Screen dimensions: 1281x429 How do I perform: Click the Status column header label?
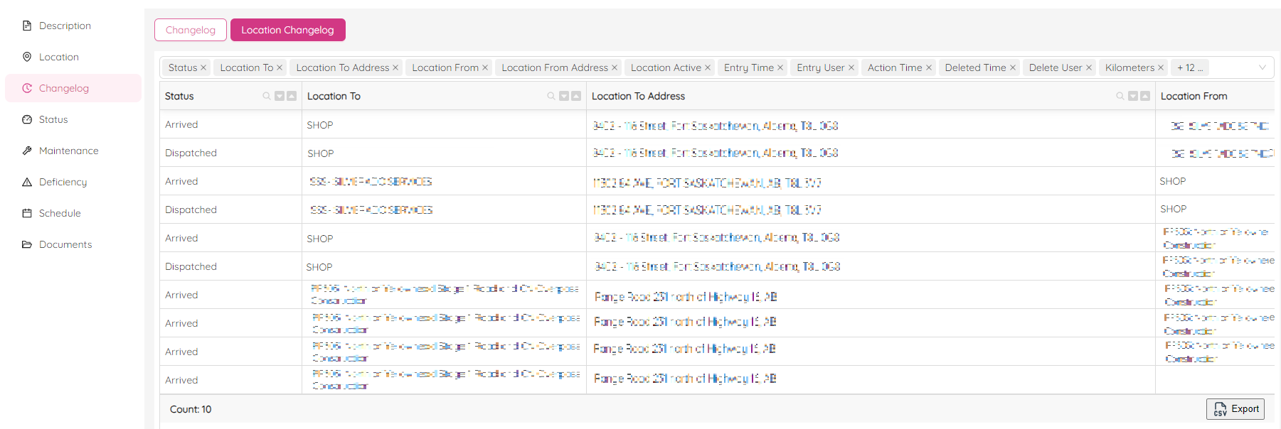coord(179,96)
